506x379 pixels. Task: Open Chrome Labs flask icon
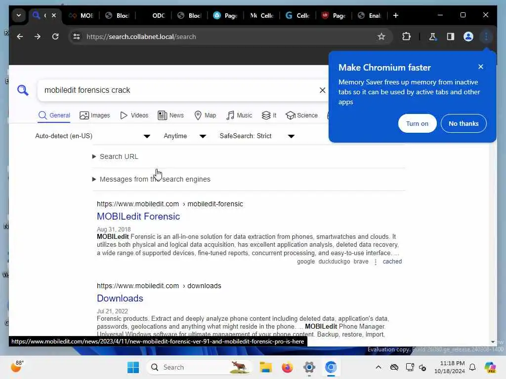click(432, 37)
